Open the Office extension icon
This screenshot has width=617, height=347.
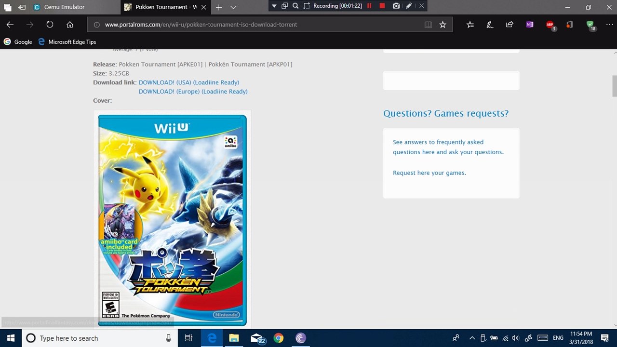(x=570, y=25)
